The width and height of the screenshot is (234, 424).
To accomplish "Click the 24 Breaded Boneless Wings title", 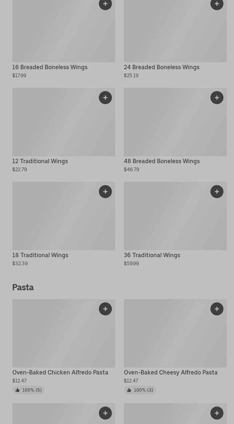I will 162,67.
